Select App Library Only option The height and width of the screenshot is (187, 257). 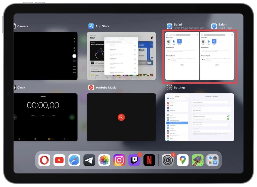pyautogui.click(x=212, y=111)
